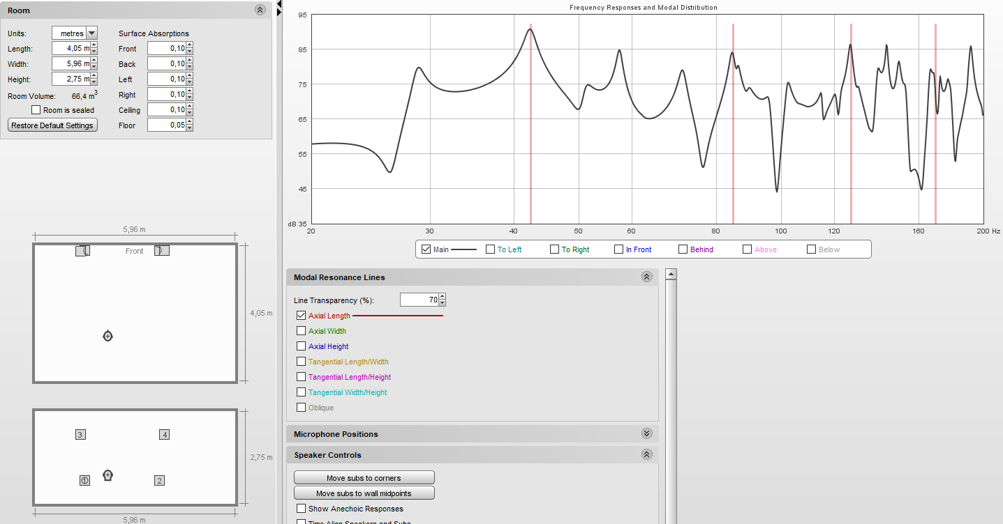
Task: Click the Front label in the room plan
Action: click(x=135, y=251)
